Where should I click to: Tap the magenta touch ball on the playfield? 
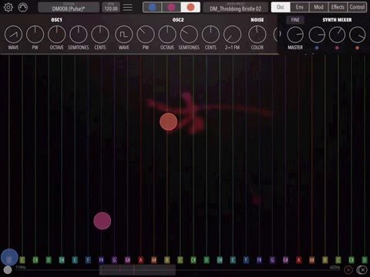coord(103,221)
